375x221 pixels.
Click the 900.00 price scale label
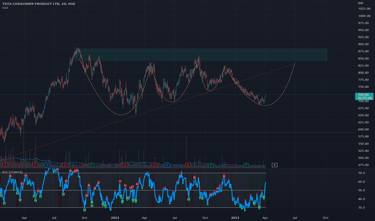pyautogui.click(x=363, y=44)
